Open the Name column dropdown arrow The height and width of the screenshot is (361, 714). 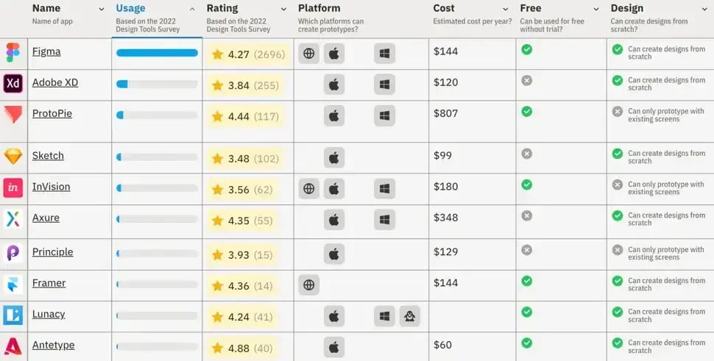102,9
